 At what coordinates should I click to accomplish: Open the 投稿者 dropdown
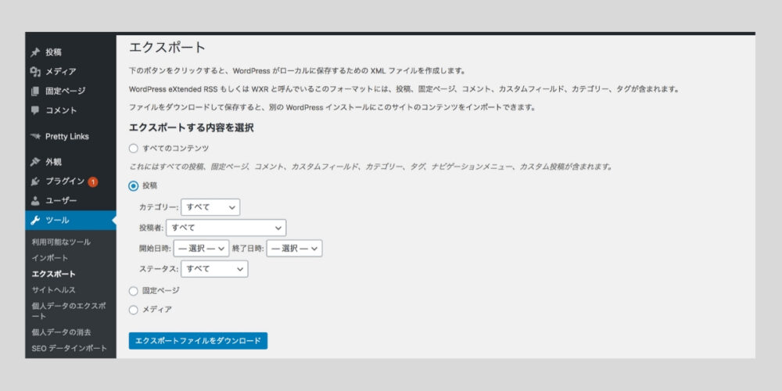(x=227, y=228)
